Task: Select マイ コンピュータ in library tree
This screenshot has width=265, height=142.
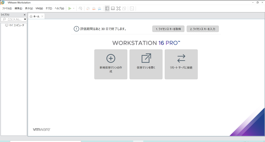Action: 16,25
